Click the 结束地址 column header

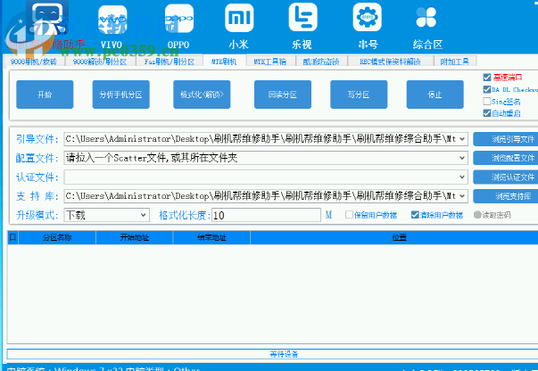(211, 237)
